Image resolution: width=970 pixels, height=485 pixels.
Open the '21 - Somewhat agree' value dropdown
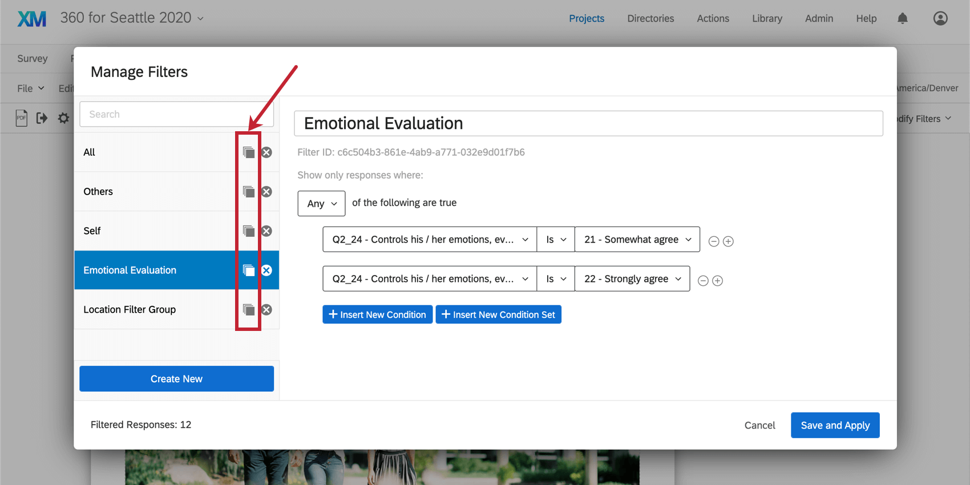(x=637, y=240)
